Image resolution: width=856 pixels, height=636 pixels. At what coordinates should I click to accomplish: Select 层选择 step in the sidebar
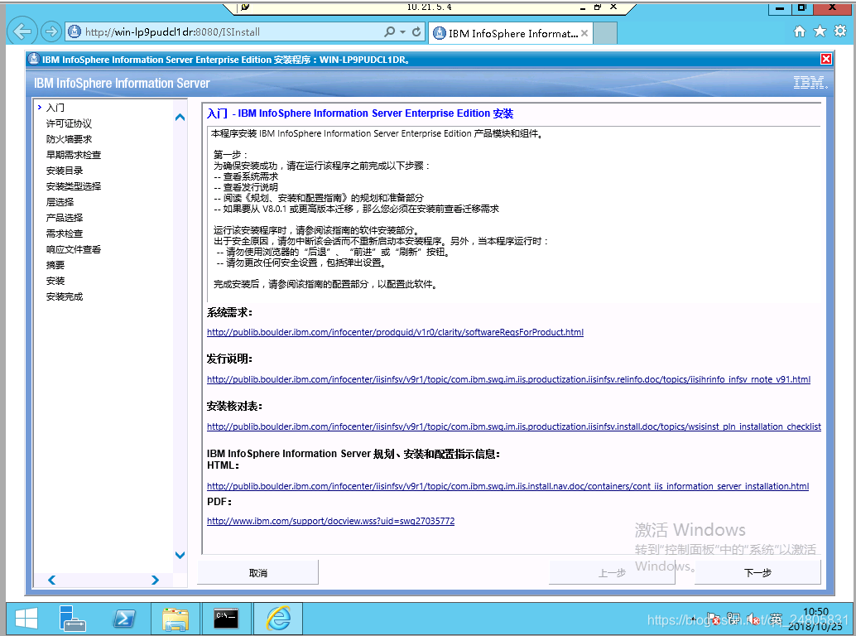(x=60, y=202)
